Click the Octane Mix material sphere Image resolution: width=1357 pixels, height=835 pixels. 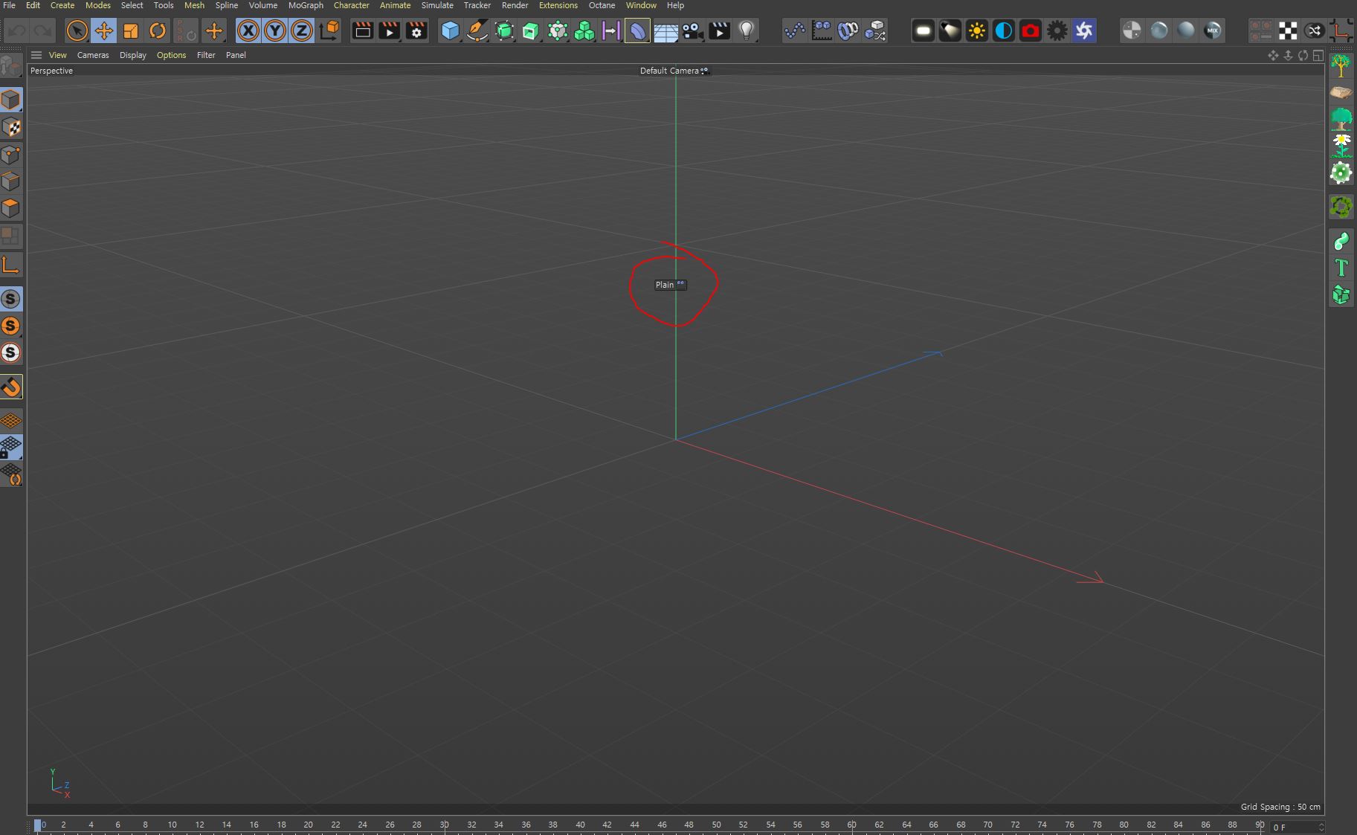[x=1213, y=30]
